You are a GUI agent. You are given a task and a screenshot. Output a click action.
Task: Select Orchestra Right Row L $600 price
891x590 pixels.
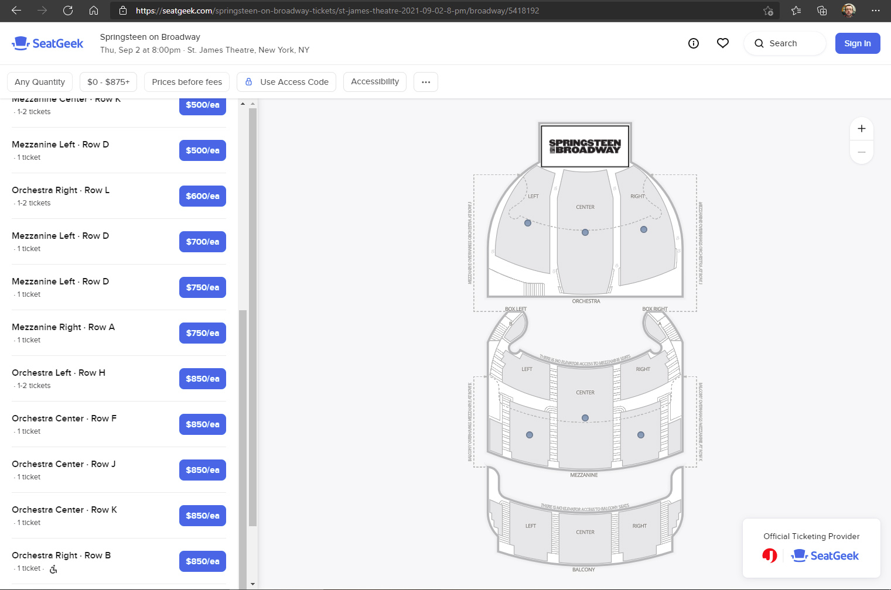[203, 196]
